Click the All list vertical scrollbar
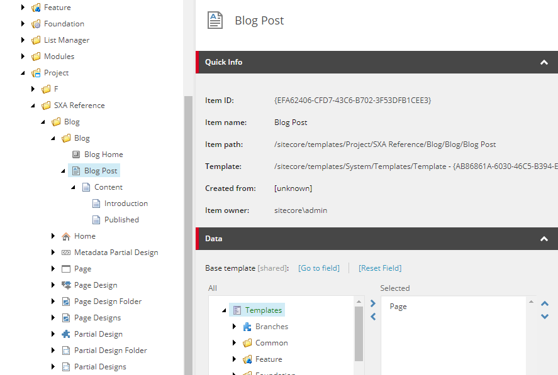 359,334
